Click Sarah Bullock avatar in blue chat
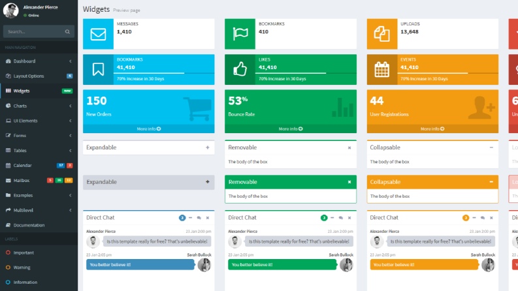This screenshot has width=518, height=291. tap(204, 265)
